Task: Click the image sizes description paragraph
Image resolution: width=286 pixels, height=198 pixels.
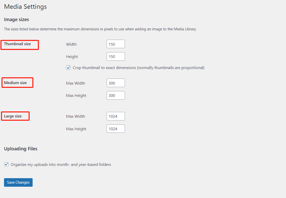Action: 100,29
